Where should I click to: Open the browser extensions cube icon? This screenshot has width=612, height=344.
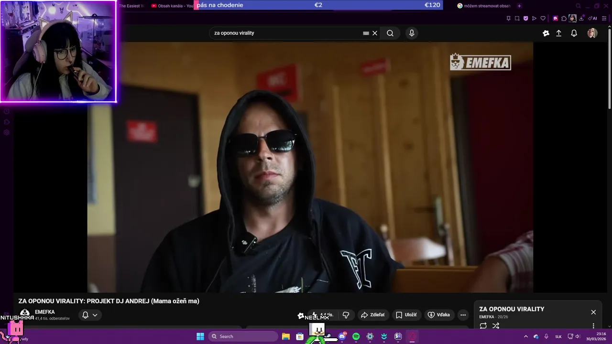click(564, 18)
